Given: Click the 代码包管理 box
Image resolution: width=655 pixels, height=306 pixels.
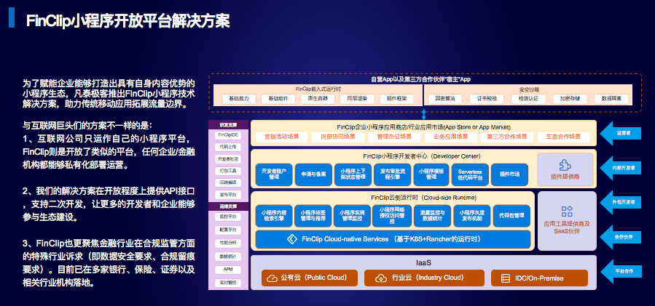Looking at the screenshot, I should tap(511, 216).
